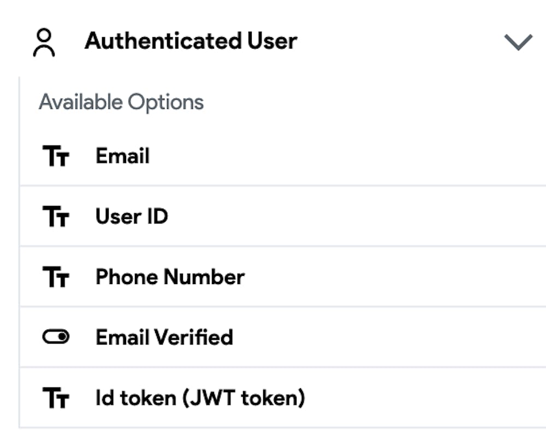Click the Authenticated User header title
This screenshot has height=431, width=546.
(x=191, y=42)
